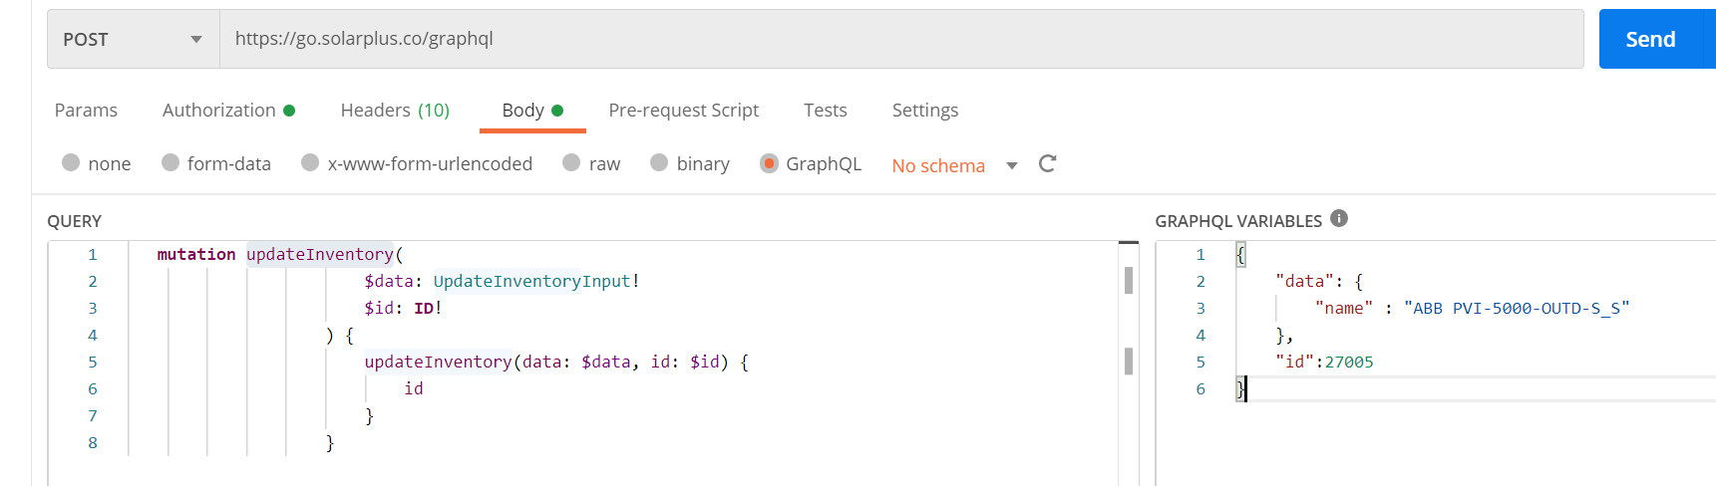Image resolution: width=1716 pixels, height=486 pixels.
Task: Select the GraphQL body option
Action: [x=769, y=163]
